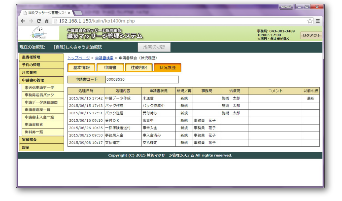Viewport: 342px width, 201px height.
Task: Select 申請書返戻一覧 submenu item
Action: [x=43, y=110]
